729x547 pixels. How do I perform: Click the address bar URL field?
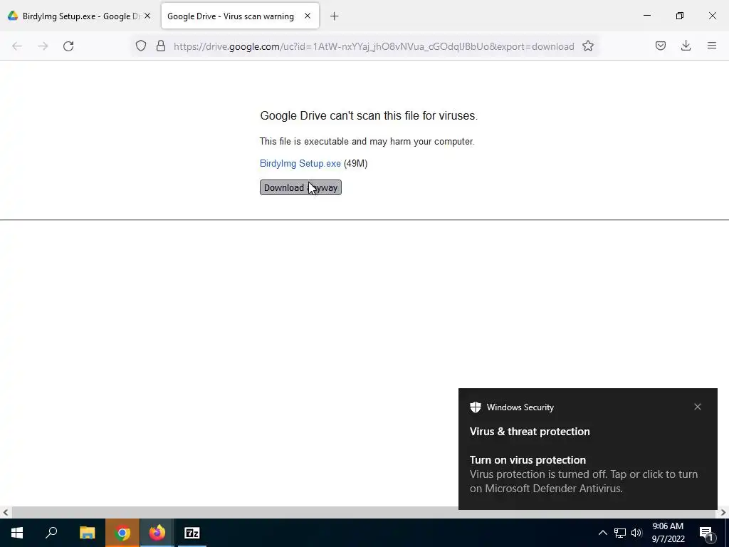tap(374, 46)
